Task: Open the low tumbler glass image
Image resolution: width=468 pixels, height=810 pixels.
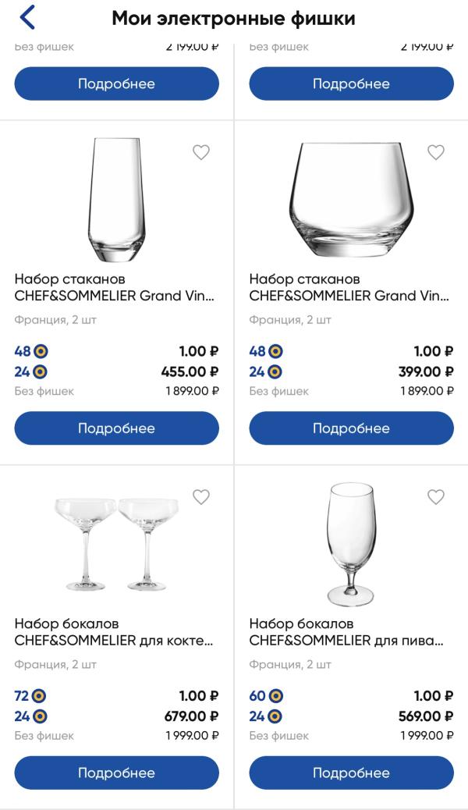Action: [x=351, y=201]
